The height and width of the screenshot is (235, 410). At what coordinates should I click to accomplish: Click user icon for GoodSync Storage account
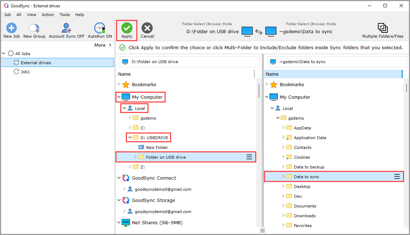click(130, 211)
